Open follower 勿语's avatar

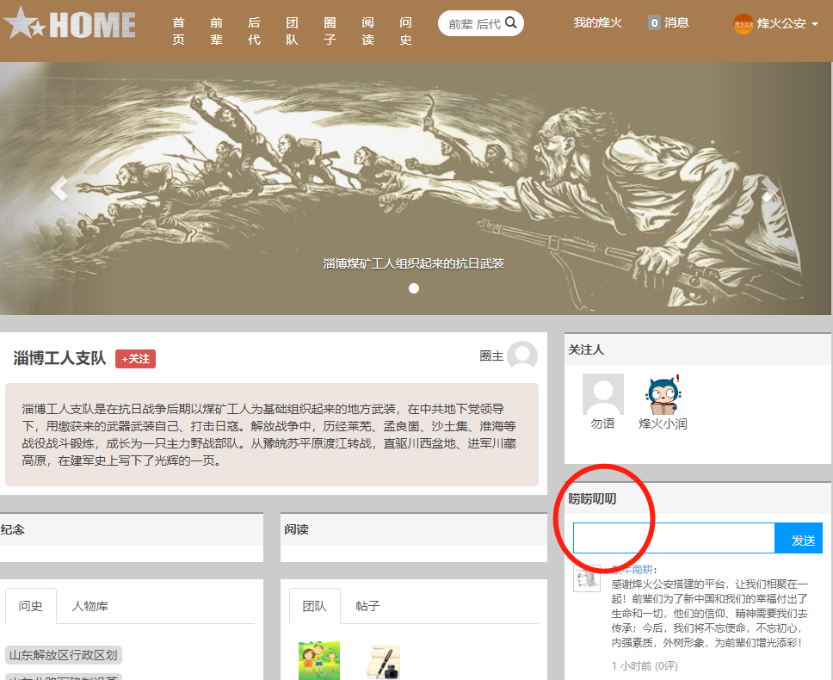coord(603,394)
